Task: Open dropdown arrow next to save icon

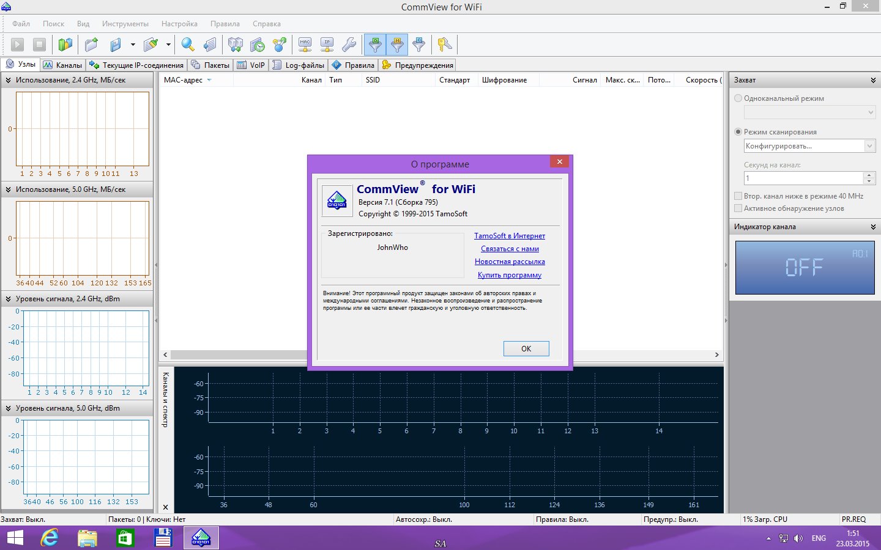Action: (x=133, y=45)
